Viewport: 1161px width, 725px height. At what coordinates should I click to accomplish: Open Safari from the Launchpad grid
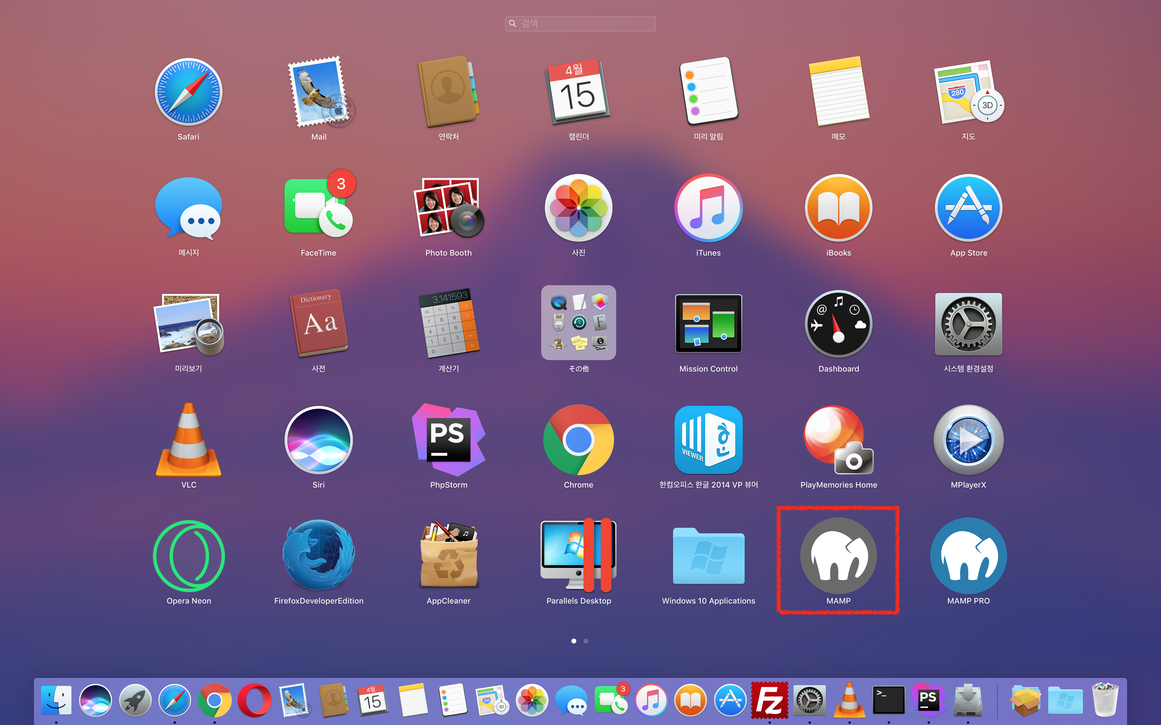189,92
